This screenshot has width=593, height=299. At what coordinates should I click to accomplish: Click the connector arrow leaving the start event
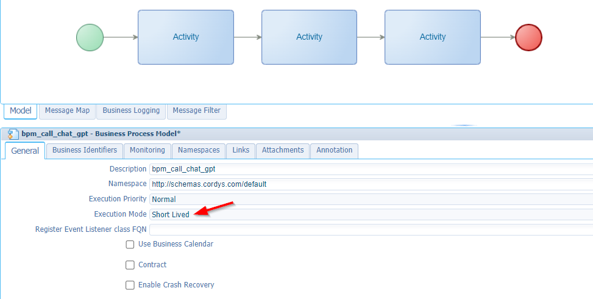[121, 37]
